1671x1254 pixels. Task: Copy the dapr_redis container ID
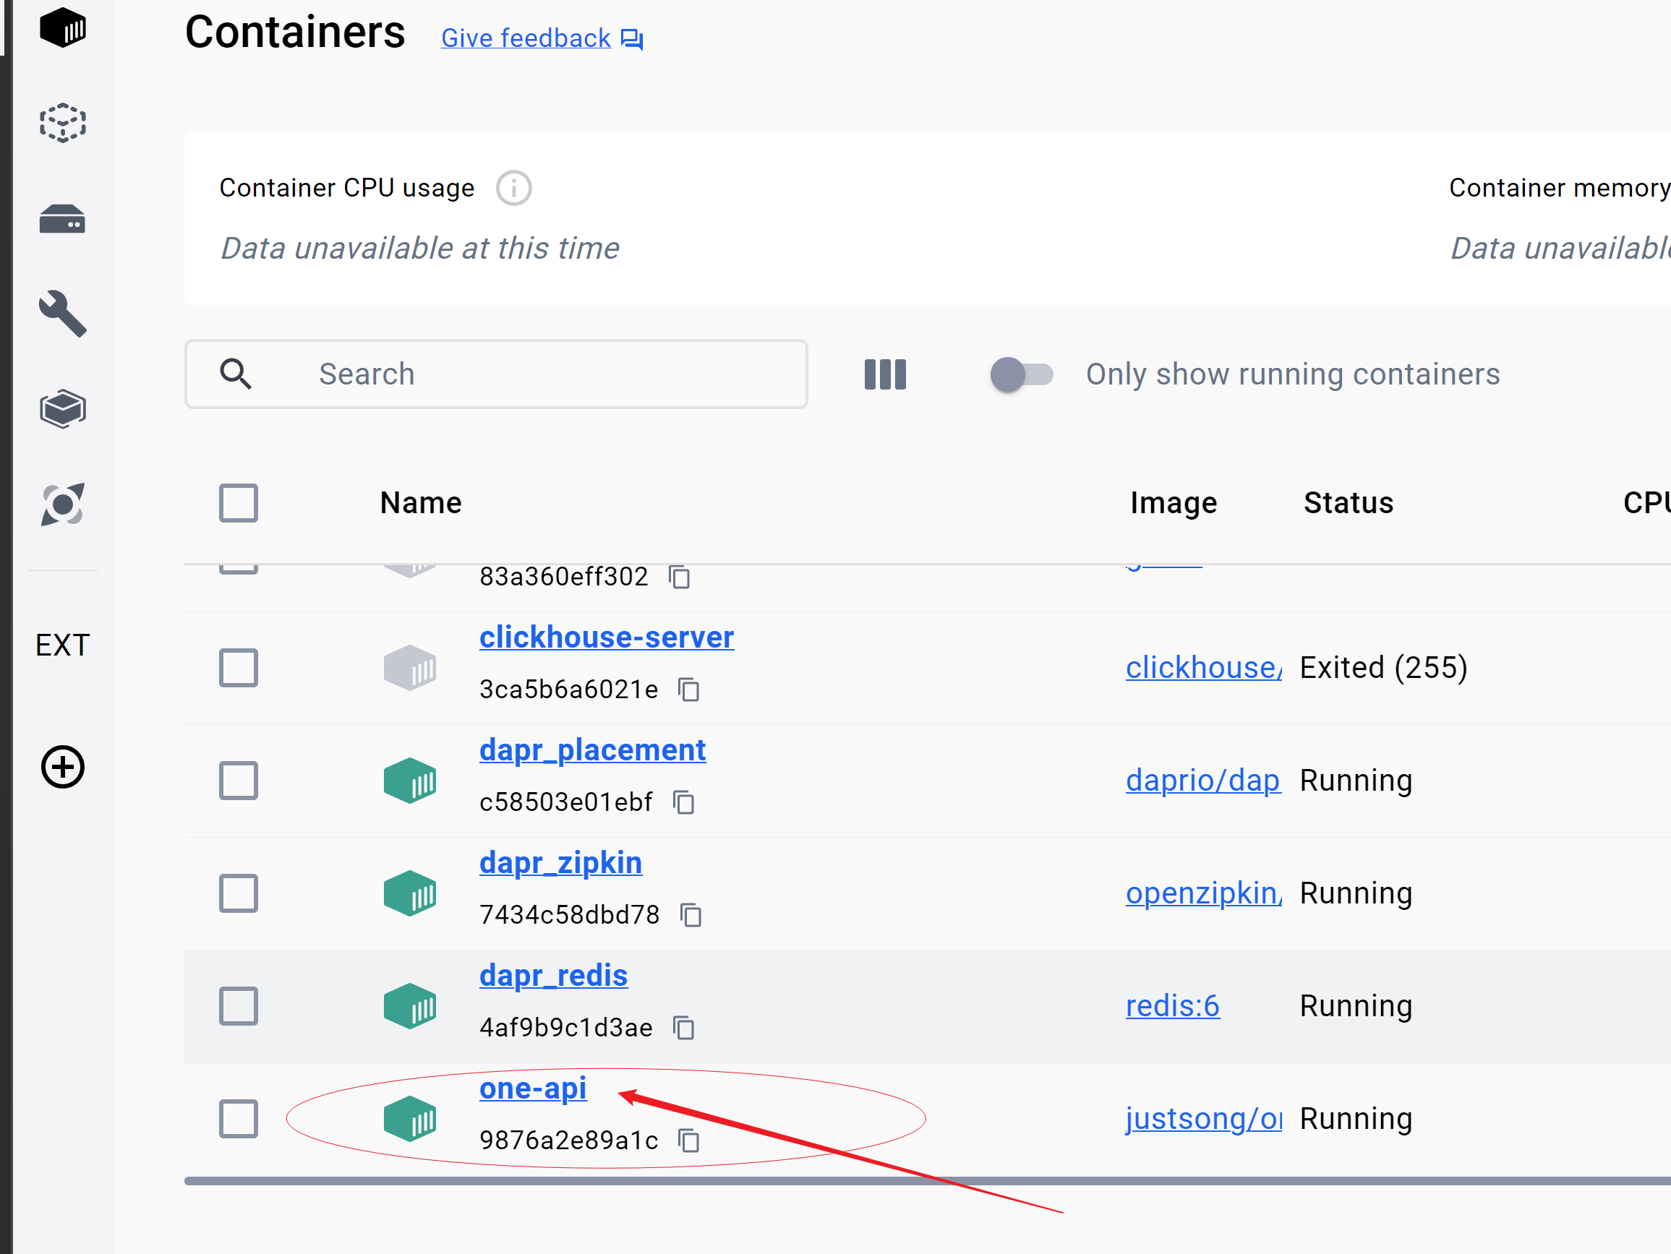(x=684, y=1028)
